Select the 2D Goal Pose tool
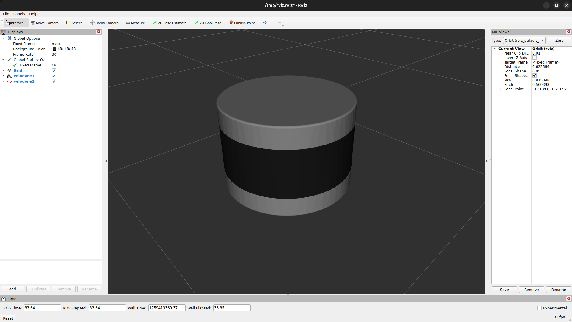This screenshot has width=572, height=322. [208, 23]
